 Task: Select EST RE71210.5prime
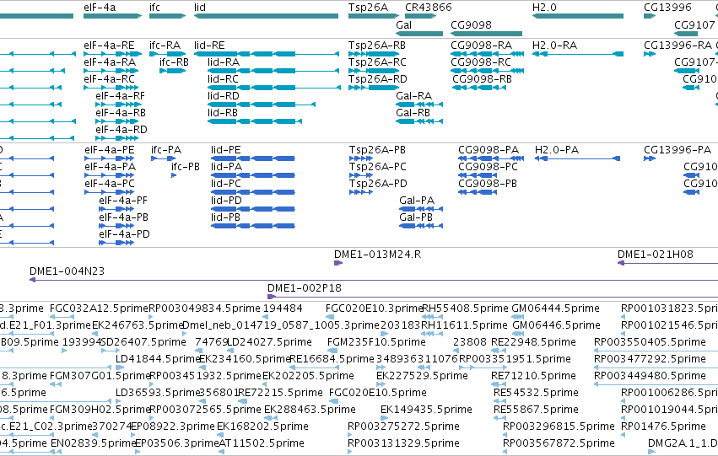[x=533, y=376]
